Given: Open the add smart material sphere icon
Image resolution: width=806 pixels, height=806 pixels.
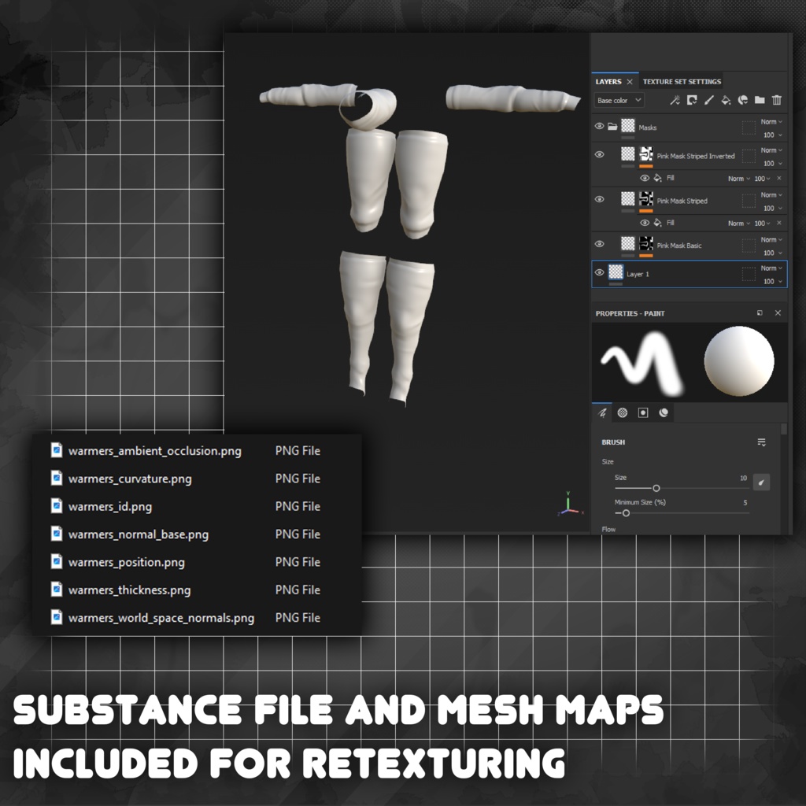Looking at the screenshot, I should pyautogui.click(x=742, y=100).
